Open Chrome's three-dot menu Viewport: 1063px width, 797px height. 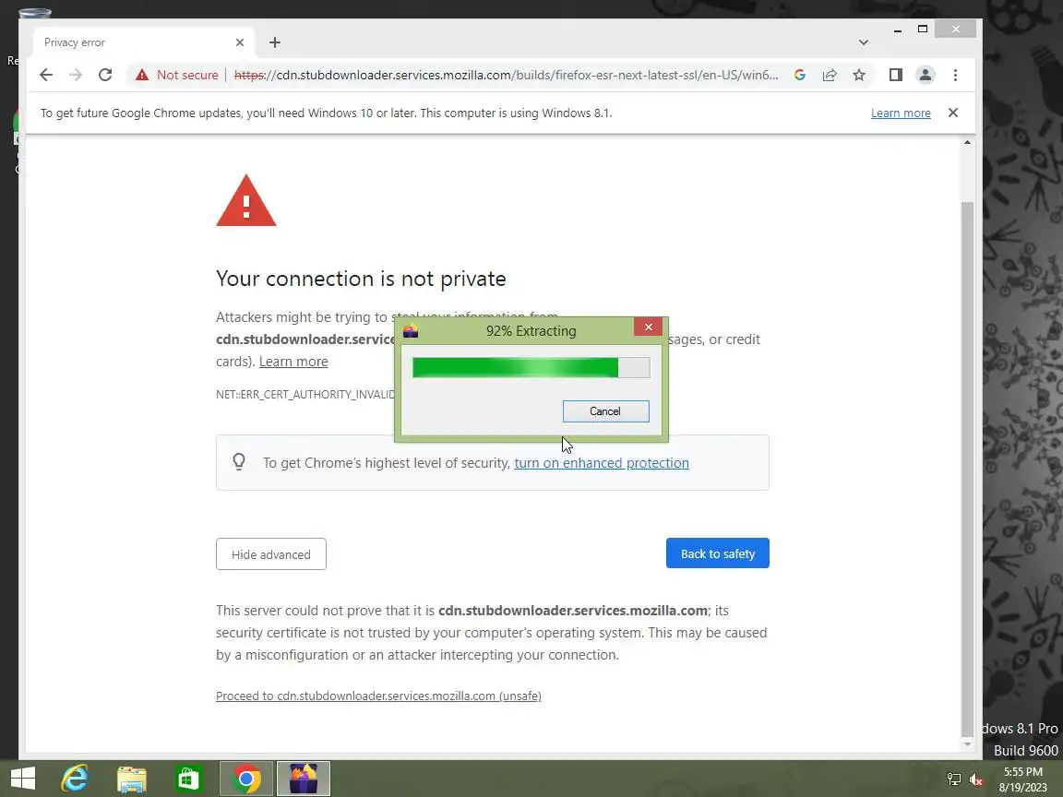pos(955,76)
